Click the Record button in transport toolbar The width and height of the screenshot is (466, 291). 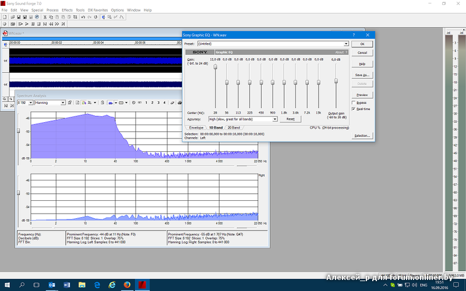click(x=5, y=24)
